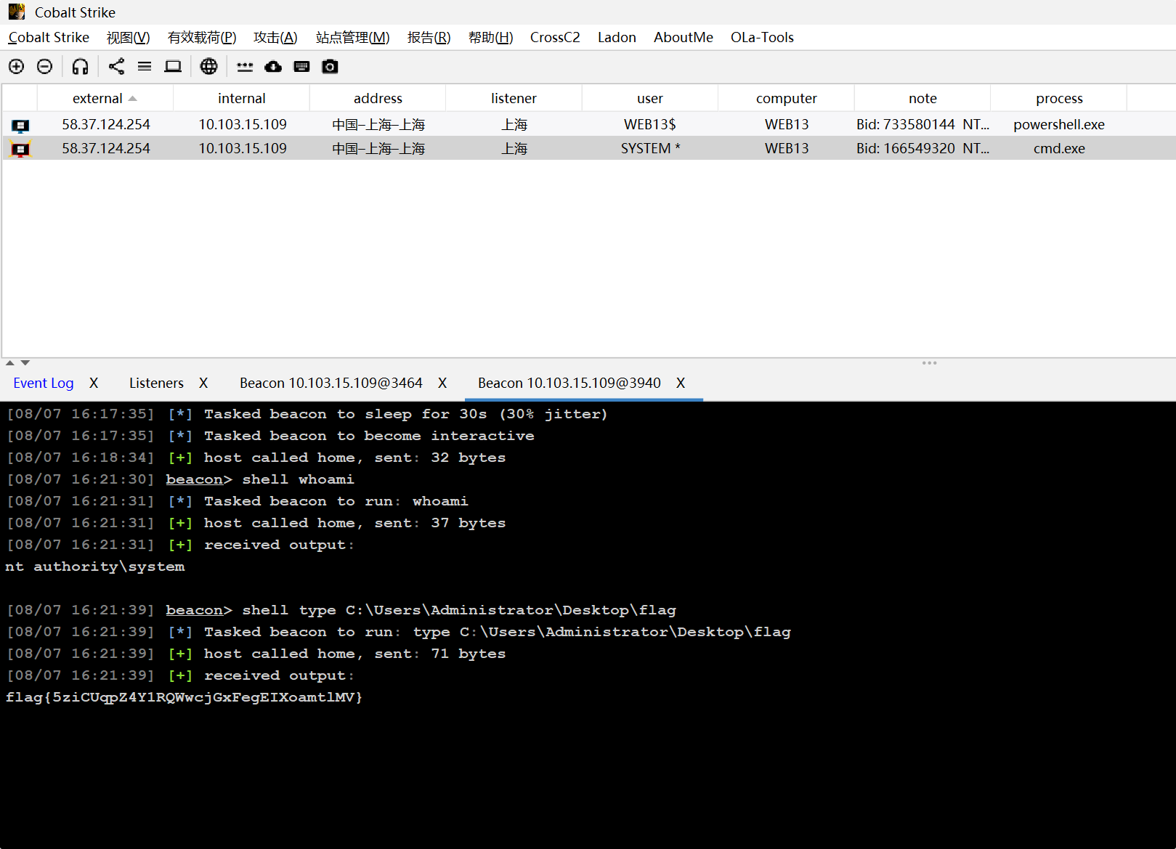Click the flag output line in console
Image resolution: width=1176 pixels, height=849 pixels.
click(184, 697)
